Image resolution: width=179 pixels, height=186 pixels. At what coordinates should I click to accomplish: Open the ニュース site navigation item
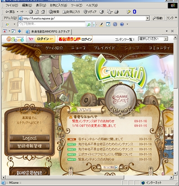(79, 48)
